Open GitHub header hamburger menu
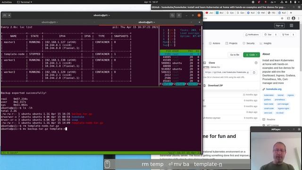Screen dimensions: 302x170 tap(292, 25)
